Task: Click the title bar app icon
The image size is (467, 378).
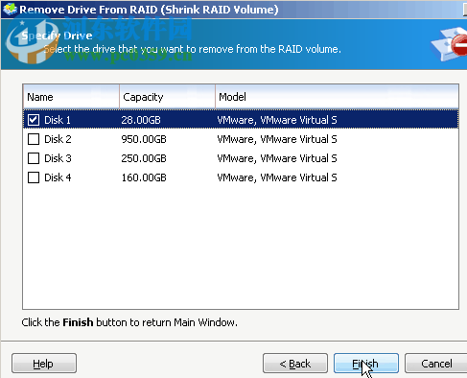Action: point(10,9)
